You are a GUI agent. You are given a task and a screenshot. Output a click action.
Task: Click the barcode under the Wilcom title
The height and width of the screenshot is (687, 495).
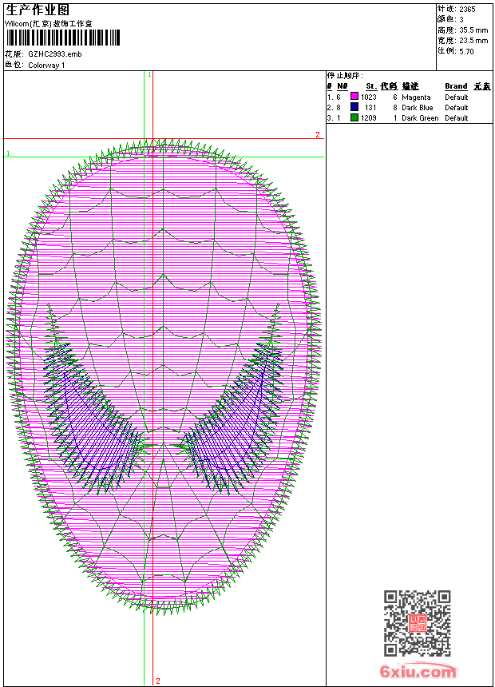click(63, 37)
